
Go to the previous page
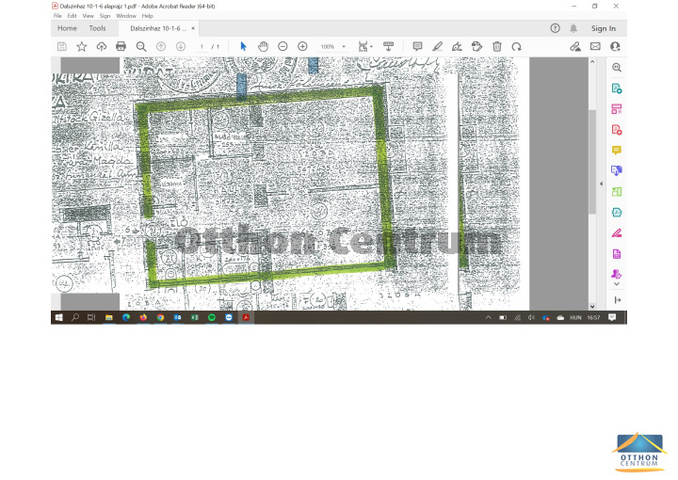pos(161,47)
